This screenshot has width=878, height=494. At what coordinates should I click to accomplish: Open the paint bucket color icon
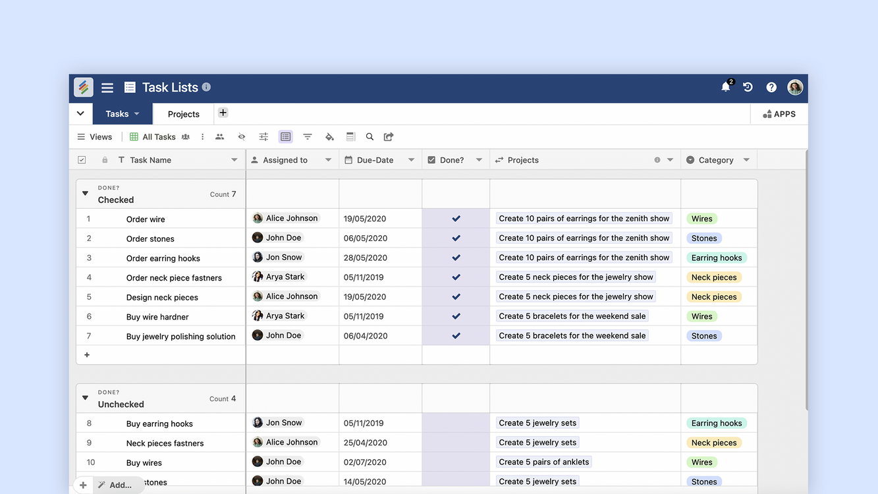329,137
